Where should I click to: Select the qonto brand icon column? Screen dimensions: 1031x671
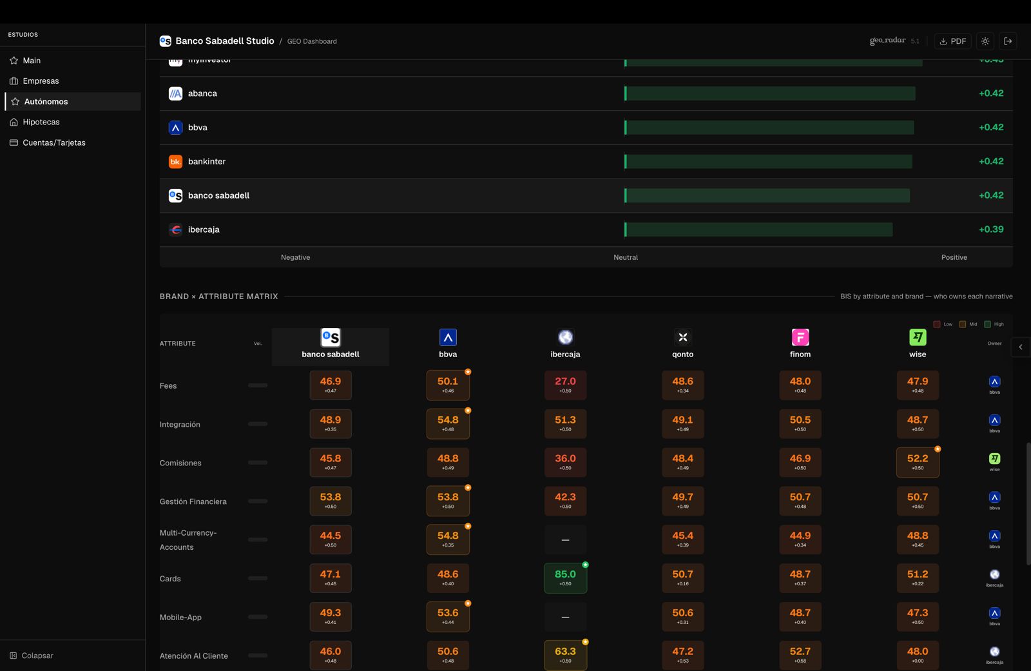[683, 337]
